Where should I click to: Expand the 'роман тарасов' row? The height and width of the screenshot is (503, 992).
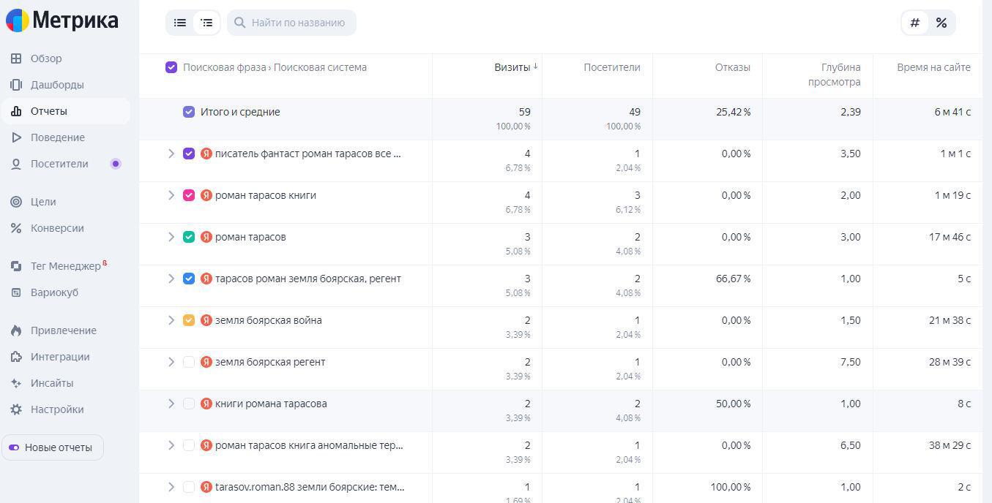click(171, 237)
